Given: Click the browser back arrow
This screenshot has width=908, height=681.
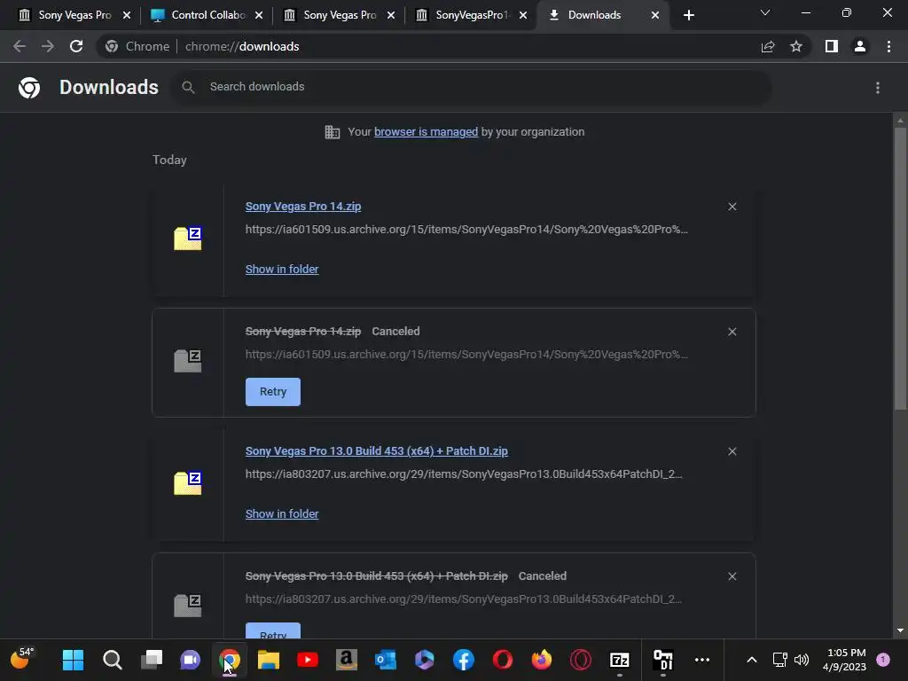Looking at the screenshot, I should (20, 46).
